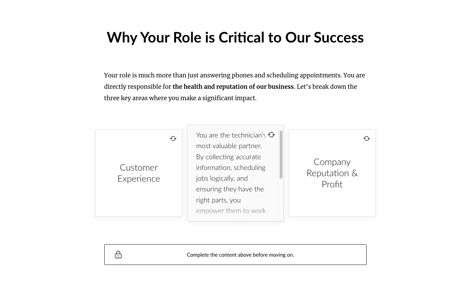The width and height of the screenshot is (472, 295).
Task: Click "information, scheduling" line in flipped card
Action: click(x=231, y=168)
